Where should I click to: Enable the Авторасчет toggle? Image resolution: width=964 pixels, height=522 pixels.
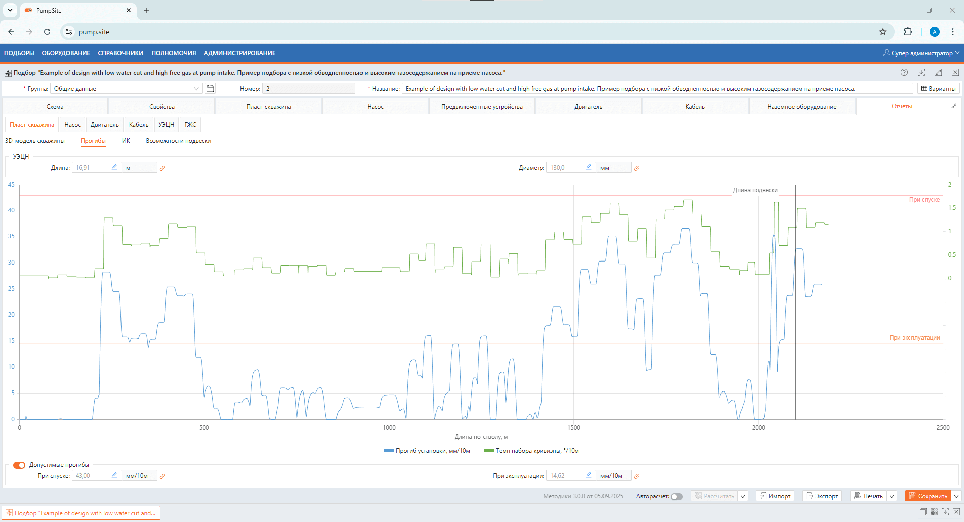pyautogui.click(x=676, y=496)
